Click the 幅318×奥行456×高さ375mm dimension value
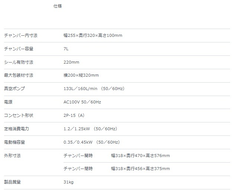The height and width of the screenshot is (195, 239). [x=140, y=169]
